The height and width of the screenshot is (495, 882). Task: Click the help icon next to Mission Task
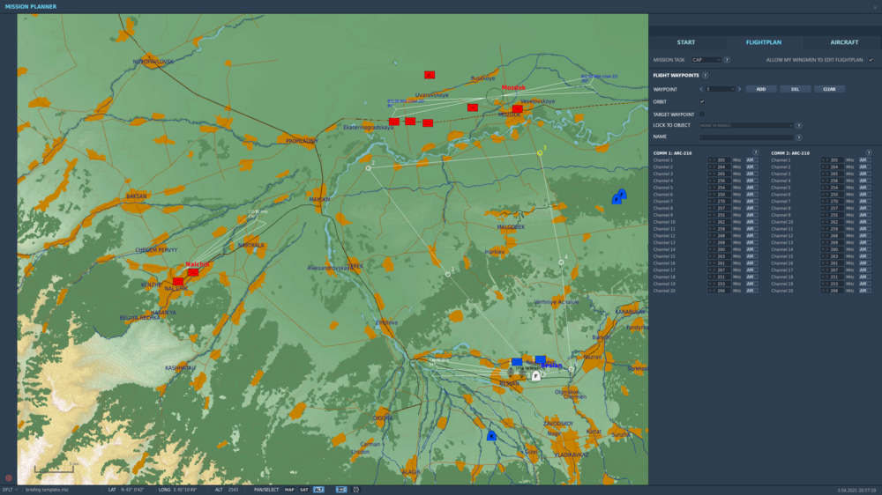pos(727,60)
